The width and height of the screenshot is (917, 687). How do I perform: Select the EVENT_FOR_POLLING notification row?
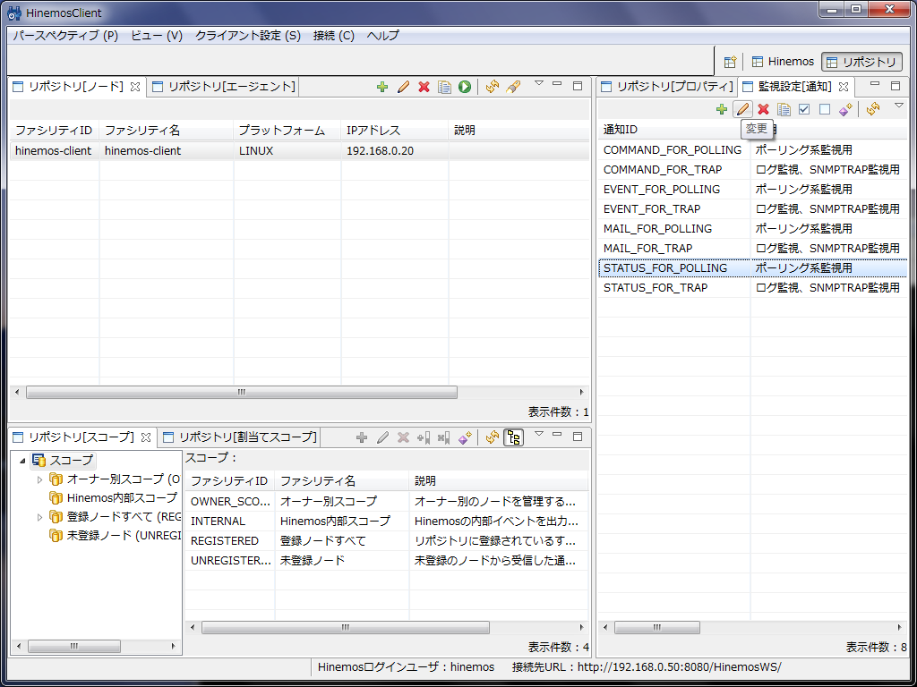(x=753, y=190)
